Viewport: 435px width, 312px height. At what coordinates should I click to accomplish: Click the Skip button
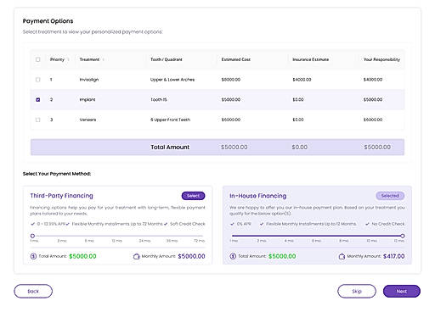(x=357, y=291)
